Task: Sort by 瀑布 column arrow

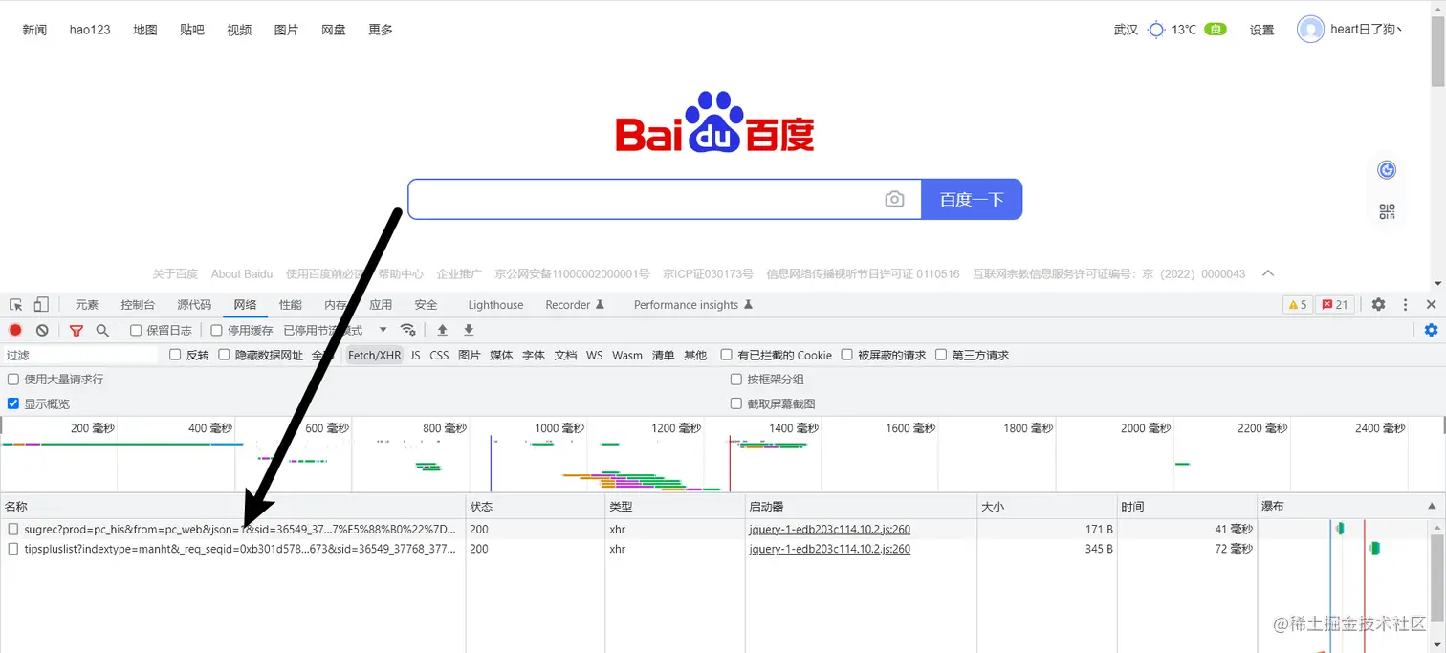Action: 1431,506
